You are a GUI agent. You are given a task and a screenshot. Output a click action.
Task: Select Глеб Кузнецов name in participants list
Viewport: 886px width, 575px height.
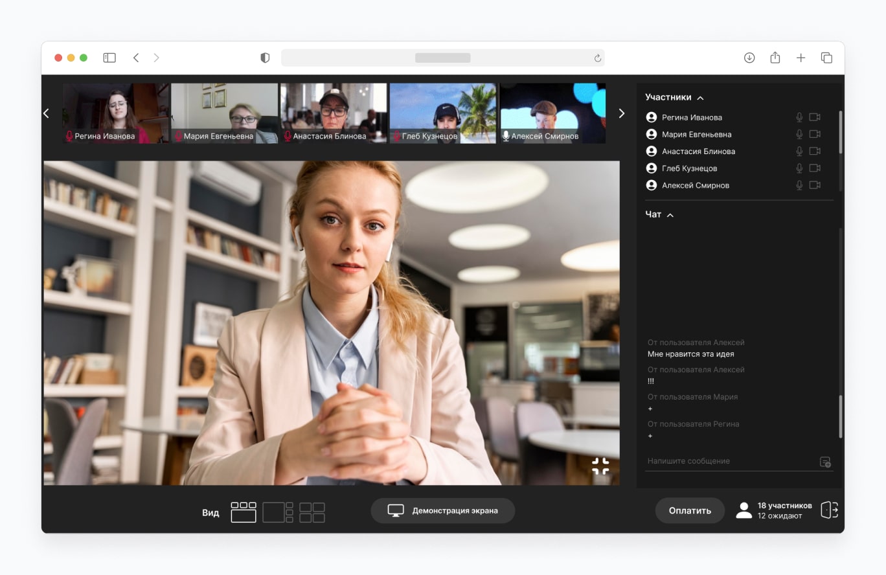689,168
